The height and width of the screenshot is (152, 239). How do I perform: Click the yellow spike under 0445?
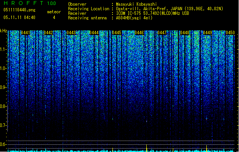(x=112, y=150)
